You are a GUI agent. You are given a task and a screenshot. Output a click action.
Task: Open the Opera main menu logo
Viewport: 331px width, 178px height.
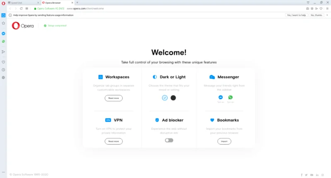click(x=3, y=3)
